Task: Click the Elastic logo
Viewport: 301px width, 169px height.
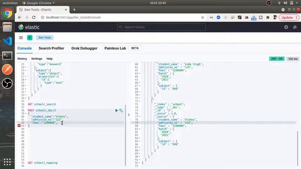Action: (x=29, y=27)
